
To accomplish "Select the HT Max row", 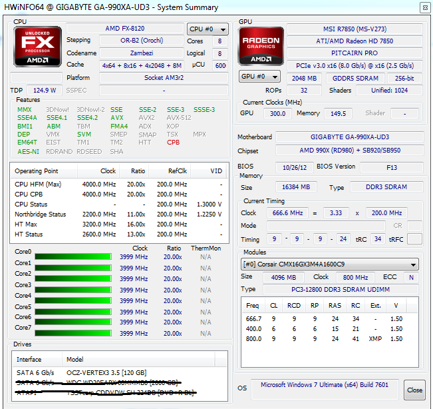I will (119, 224).
